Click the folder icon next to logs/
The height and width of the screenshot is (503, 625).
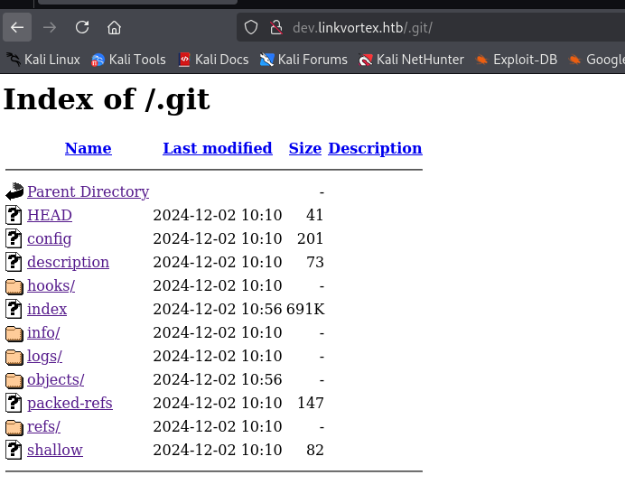click(14, 357)
